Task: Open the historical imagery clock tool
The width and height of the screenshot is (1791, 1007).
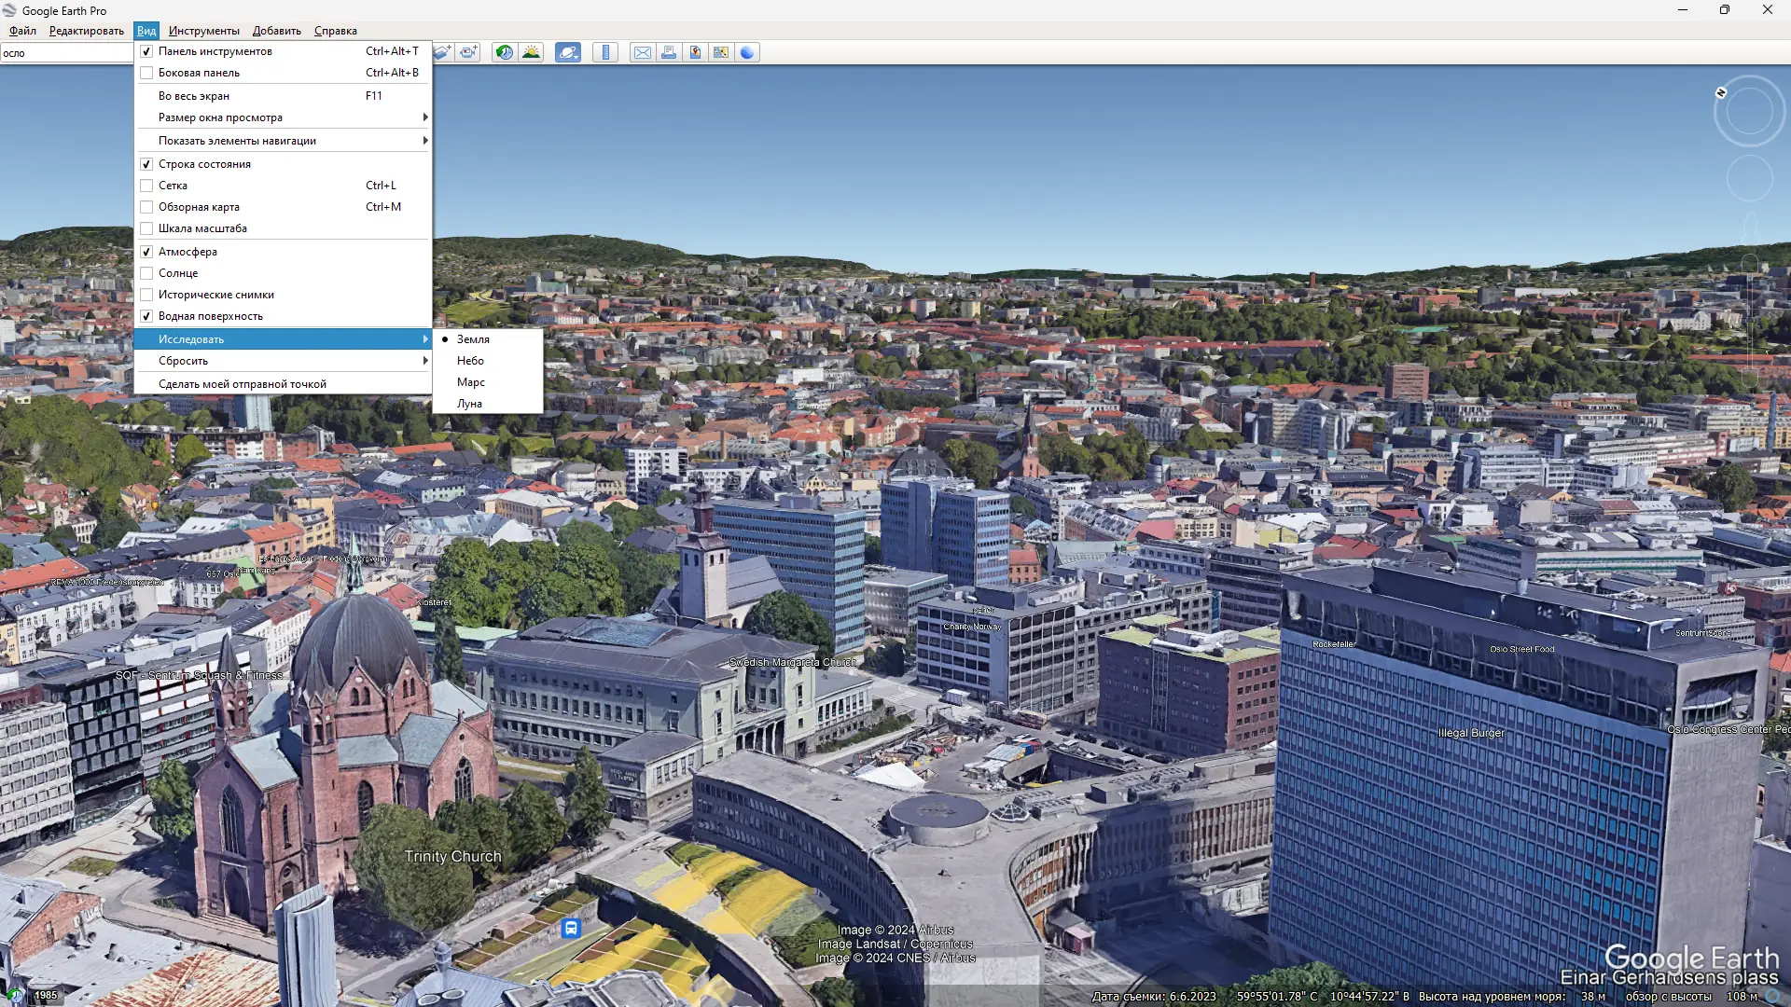Action: coord(504,52)
